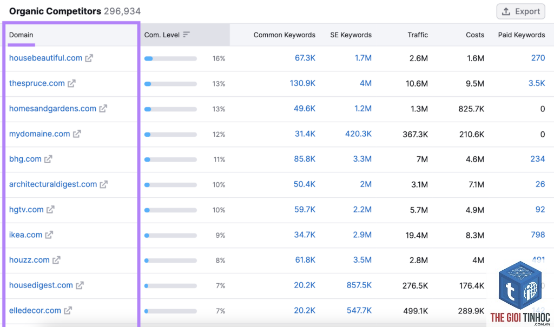The width and height of the screenshot is (554, 327).
Task: Open 1.2M SE keywords for homesandgardens.com
Action: tap(363, 109)
